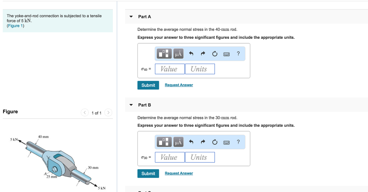Click the undo arrow in Part B toolbar
The image size is (368, 192).
coord(192,142)
